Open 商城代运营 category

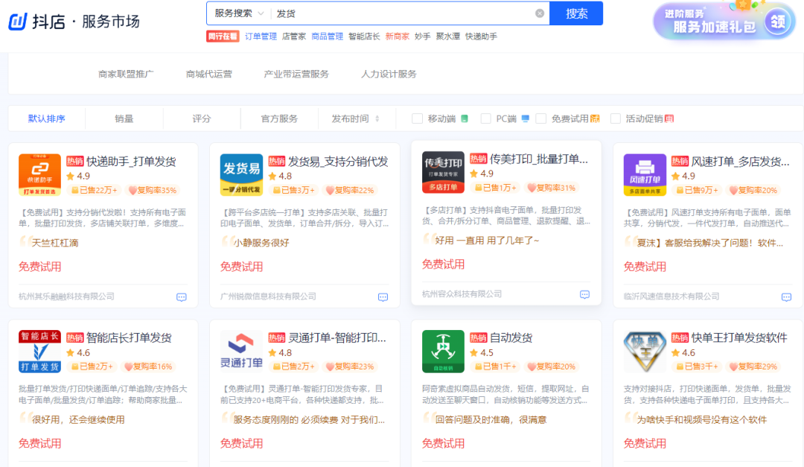click(x=209, y=74)
